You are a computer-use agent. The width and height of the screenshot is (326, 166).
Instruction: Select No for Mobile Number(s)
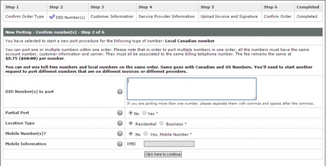(131, 133)
